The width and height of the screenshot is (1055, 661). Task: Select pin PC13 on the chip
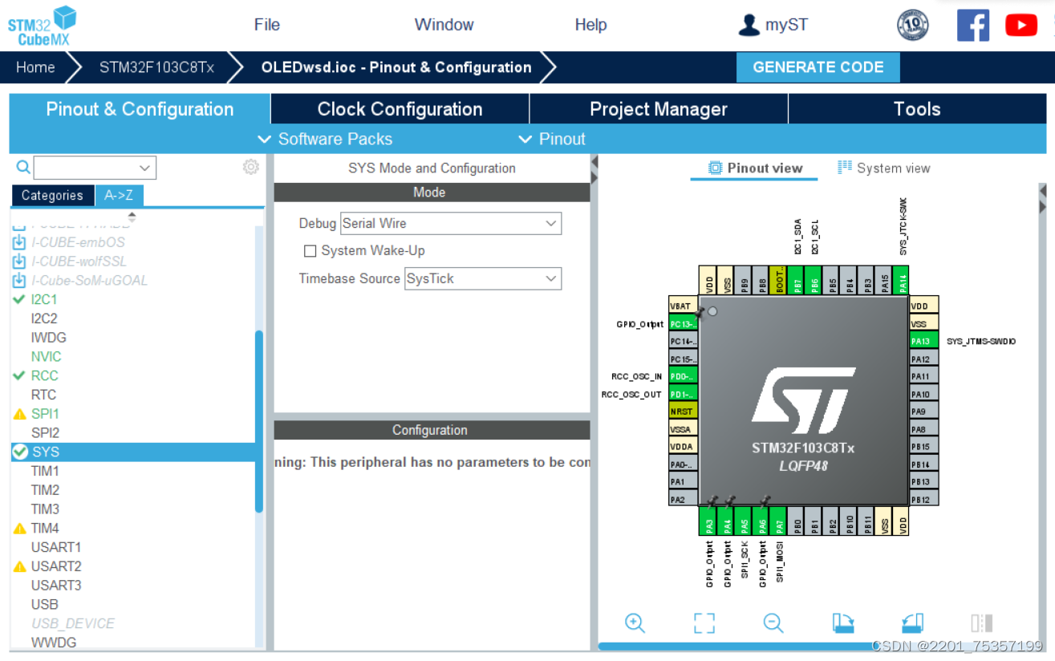684,324
